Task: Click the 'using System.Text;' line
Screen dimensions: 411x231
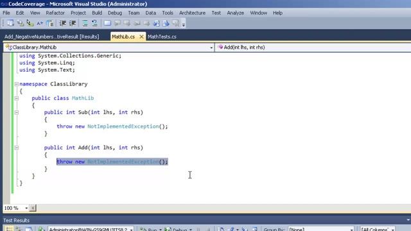Action: pyautogui.click(x=47, y=70)
